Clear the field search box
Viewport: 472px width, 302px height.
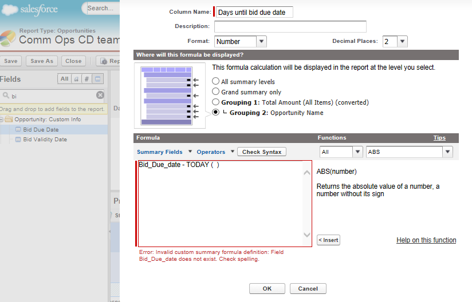coord(100,96)
